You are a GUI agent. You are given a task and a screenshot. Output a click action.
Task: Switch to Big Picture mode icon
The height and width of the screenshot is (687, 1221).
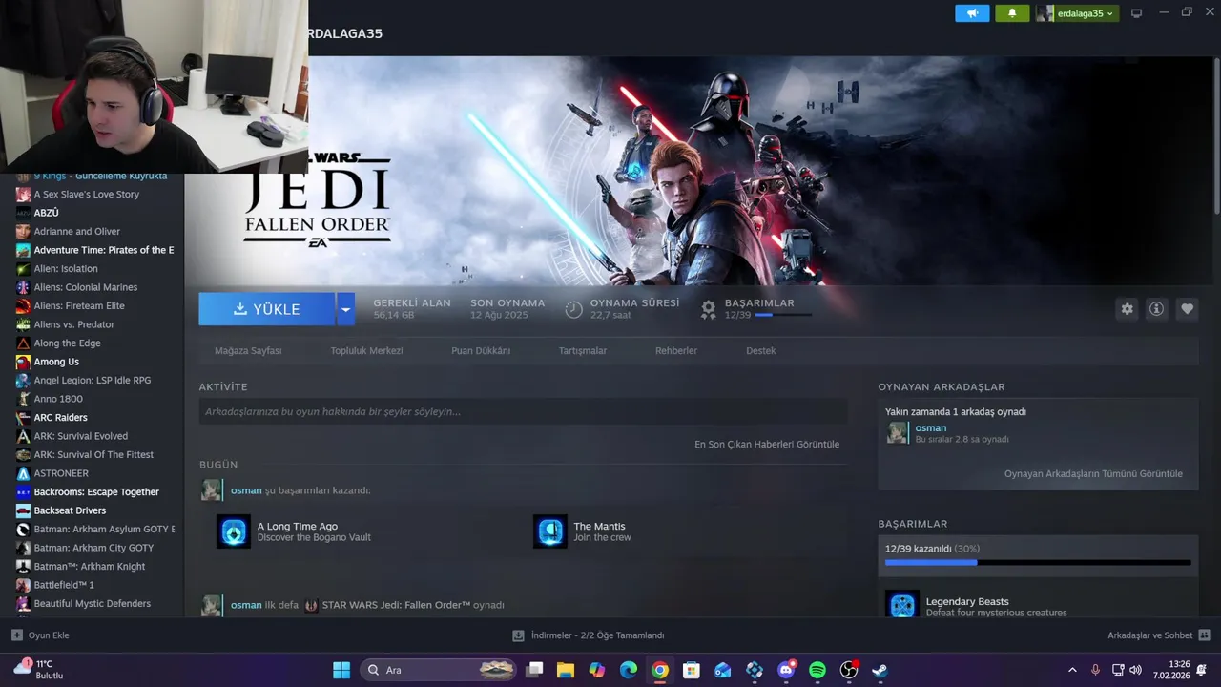point(1136,13)
